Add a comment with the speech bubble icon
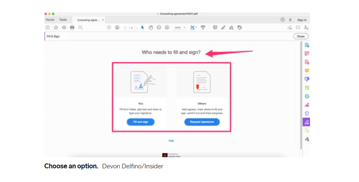The height and width of the screenshot is (182, 359). pos(215,28)
